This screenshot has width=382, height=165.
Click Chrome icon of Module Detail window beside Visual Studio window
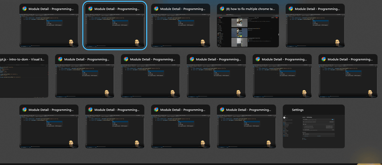60,59
